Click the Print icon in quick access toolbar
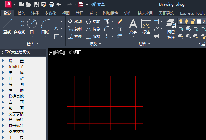This screenshot has height=140, width=206. coord(51,4)
